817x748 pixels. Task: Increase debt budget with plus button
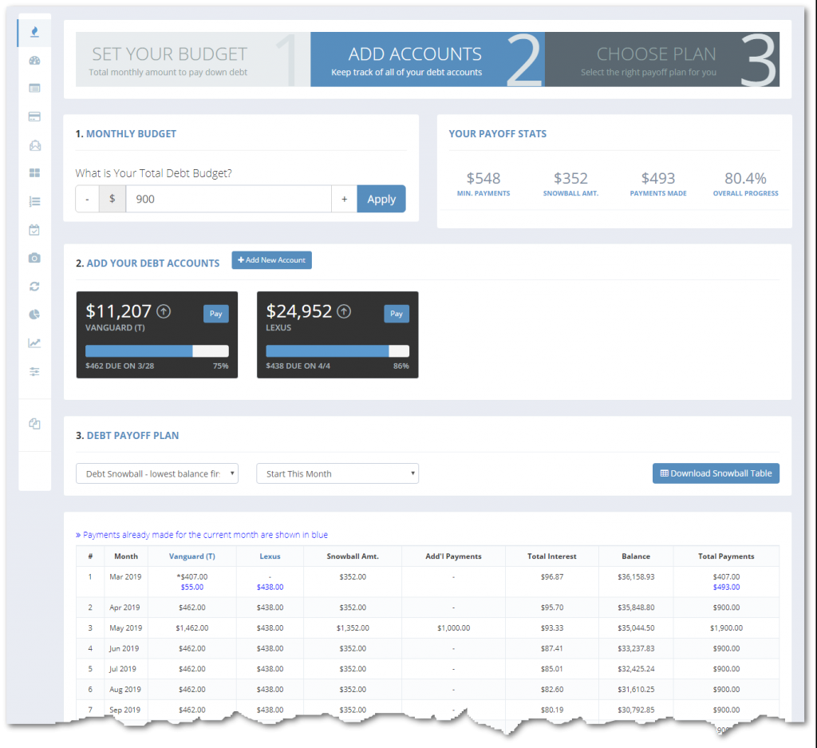tap(344, 199)
